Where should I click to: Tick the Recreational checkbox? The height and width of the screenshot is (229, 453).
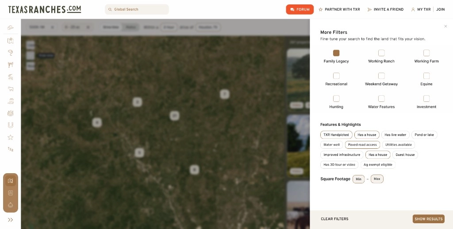336,76
